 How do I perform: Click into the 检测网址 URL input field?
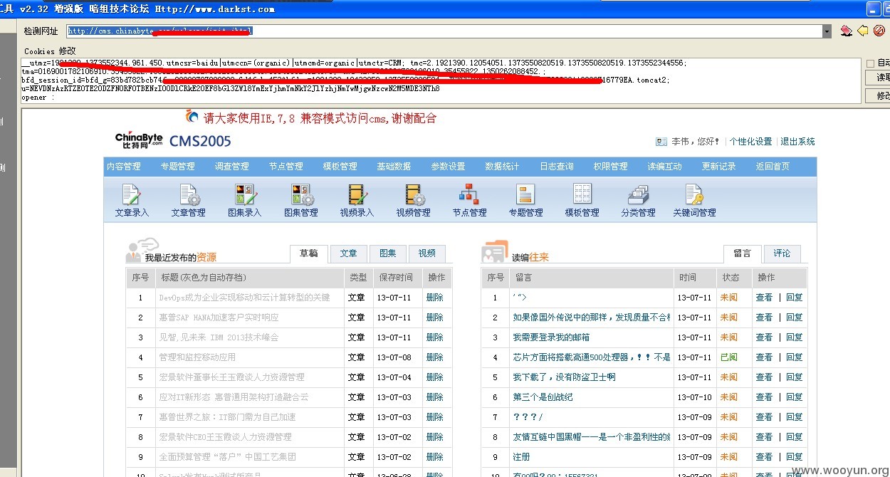click(444, 31)
